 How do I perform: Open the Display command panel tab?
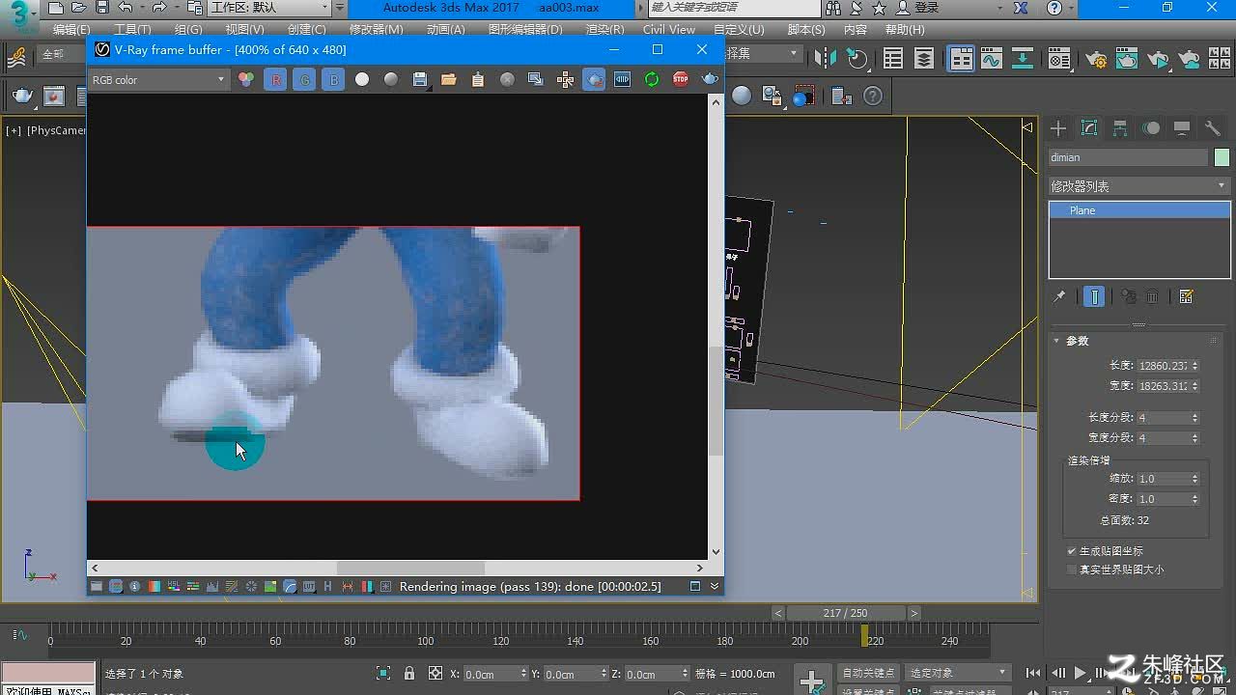click(x=1182, y=128)
